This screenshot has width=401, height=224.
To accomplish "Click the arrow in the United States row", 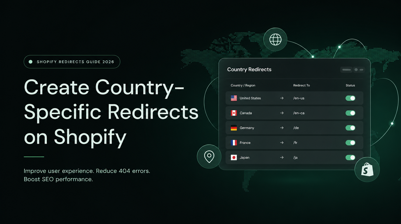I will (x=282, y=98).
